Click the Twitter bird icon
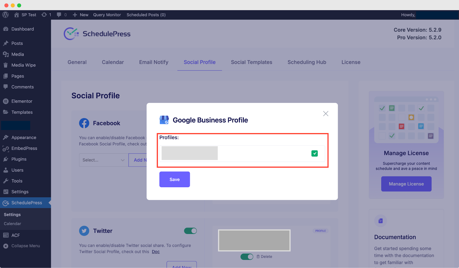Image resolution: width=459 pixels, height=268 pixels. [84, 231]
